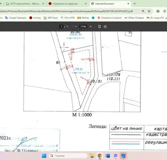Screen dimensions: 167x160
Task: Open Google Chrome from the taskbar
Action: click(x=100, y=156)
